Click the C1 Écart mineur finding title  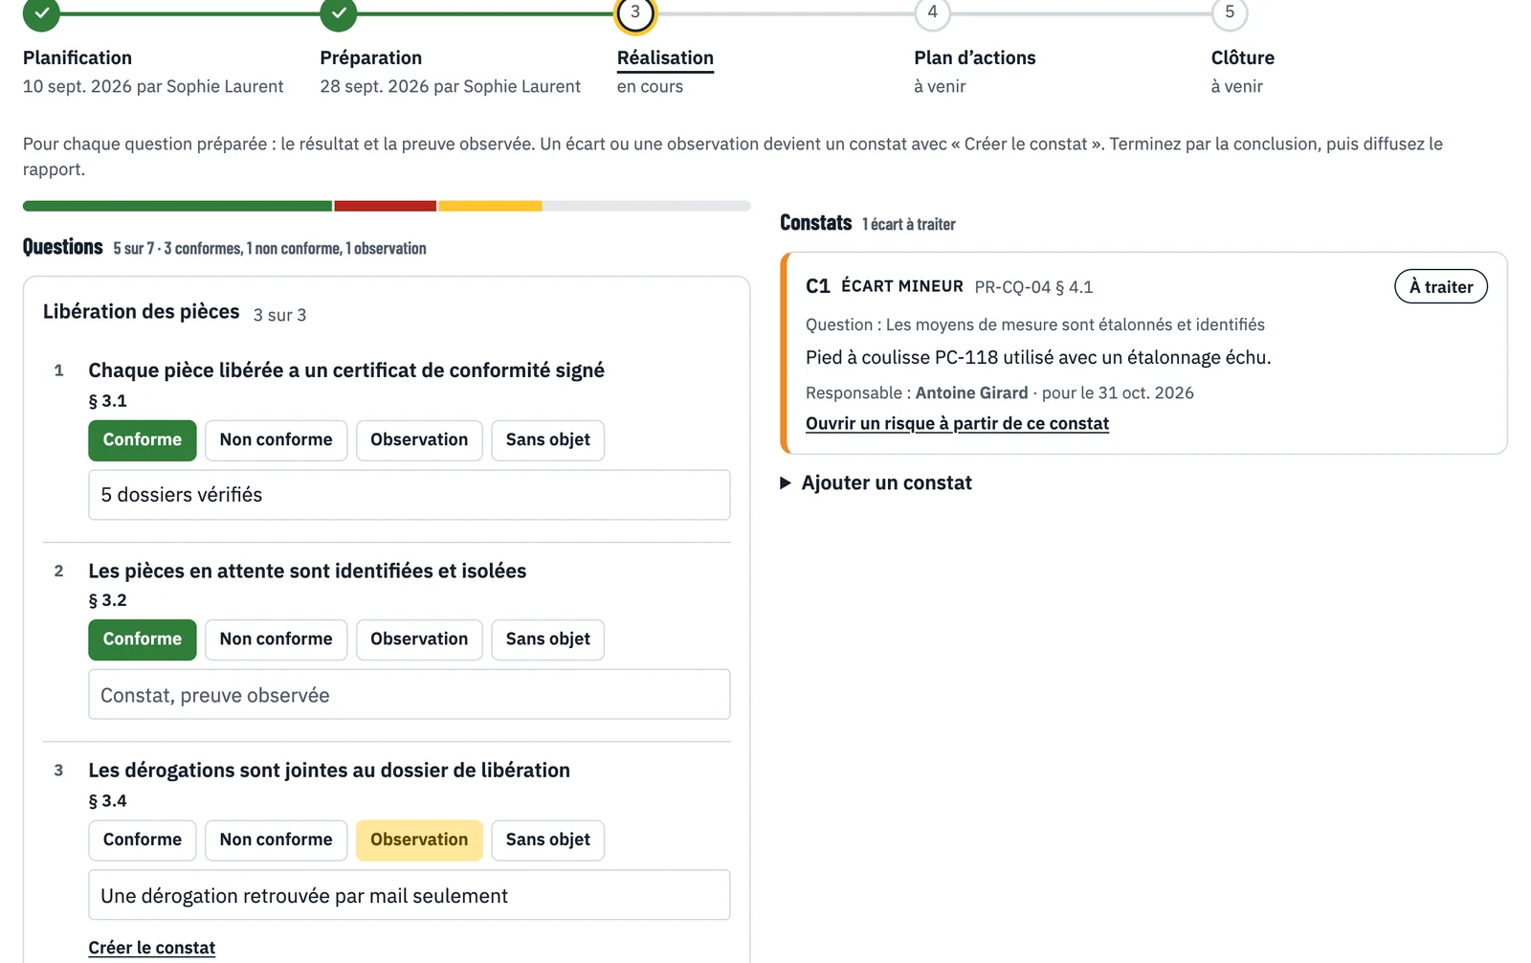(884, 286)
